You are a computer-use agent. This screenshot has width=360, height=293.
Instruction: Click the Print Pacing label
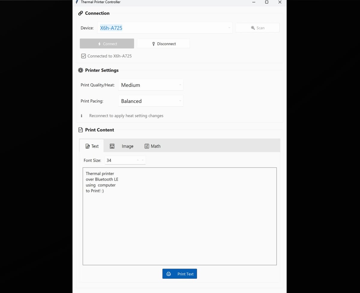pos(92,101)
